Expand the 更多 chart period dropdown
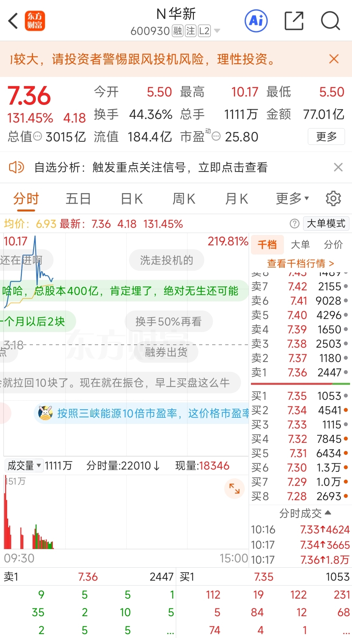The width and height of the screenshot is (352, 638). (x=292, y=198)
